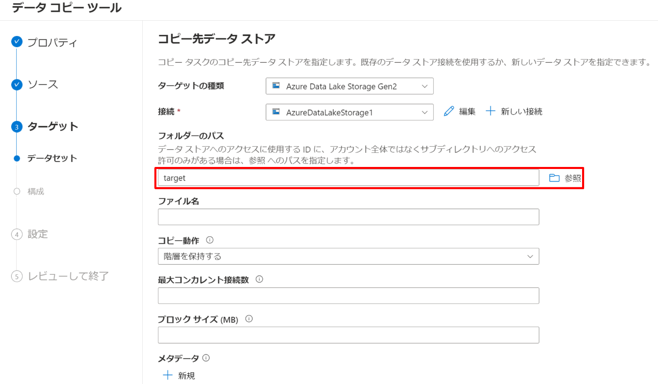This screenshot has height=384, width=658.
Task: Click the 最大コンカレント接続数 input field
Action: (x=348, y=296)
